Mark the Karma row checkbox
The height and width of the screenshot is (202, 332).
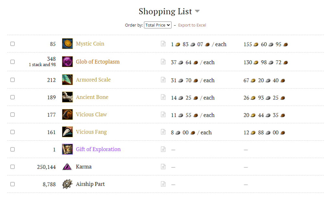pos(12,167)
